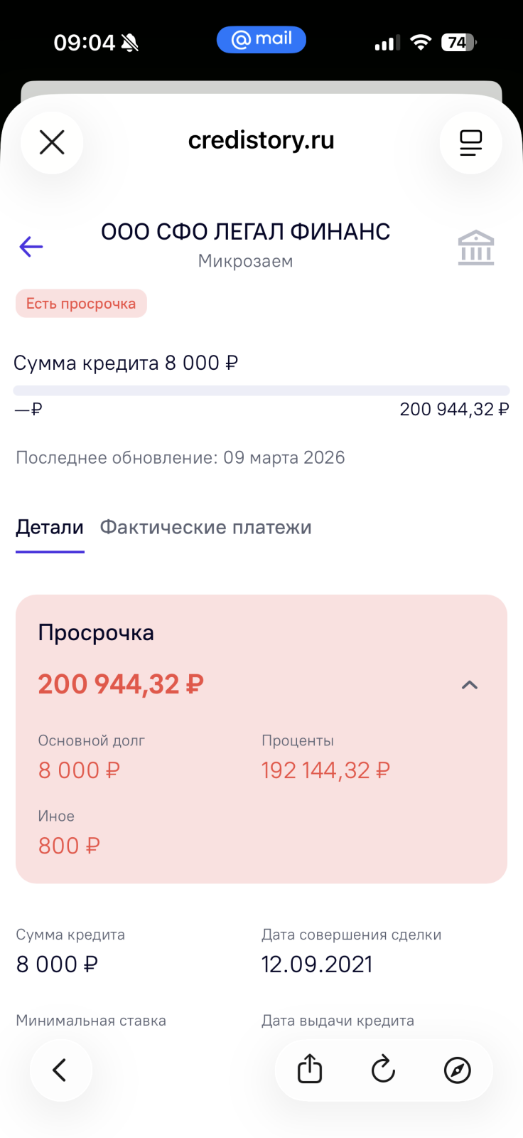Viewport: 523px width, 1138px height.
Task: Close the in-app browser with X
Action: pyautogui.click(x=52, y=142)
